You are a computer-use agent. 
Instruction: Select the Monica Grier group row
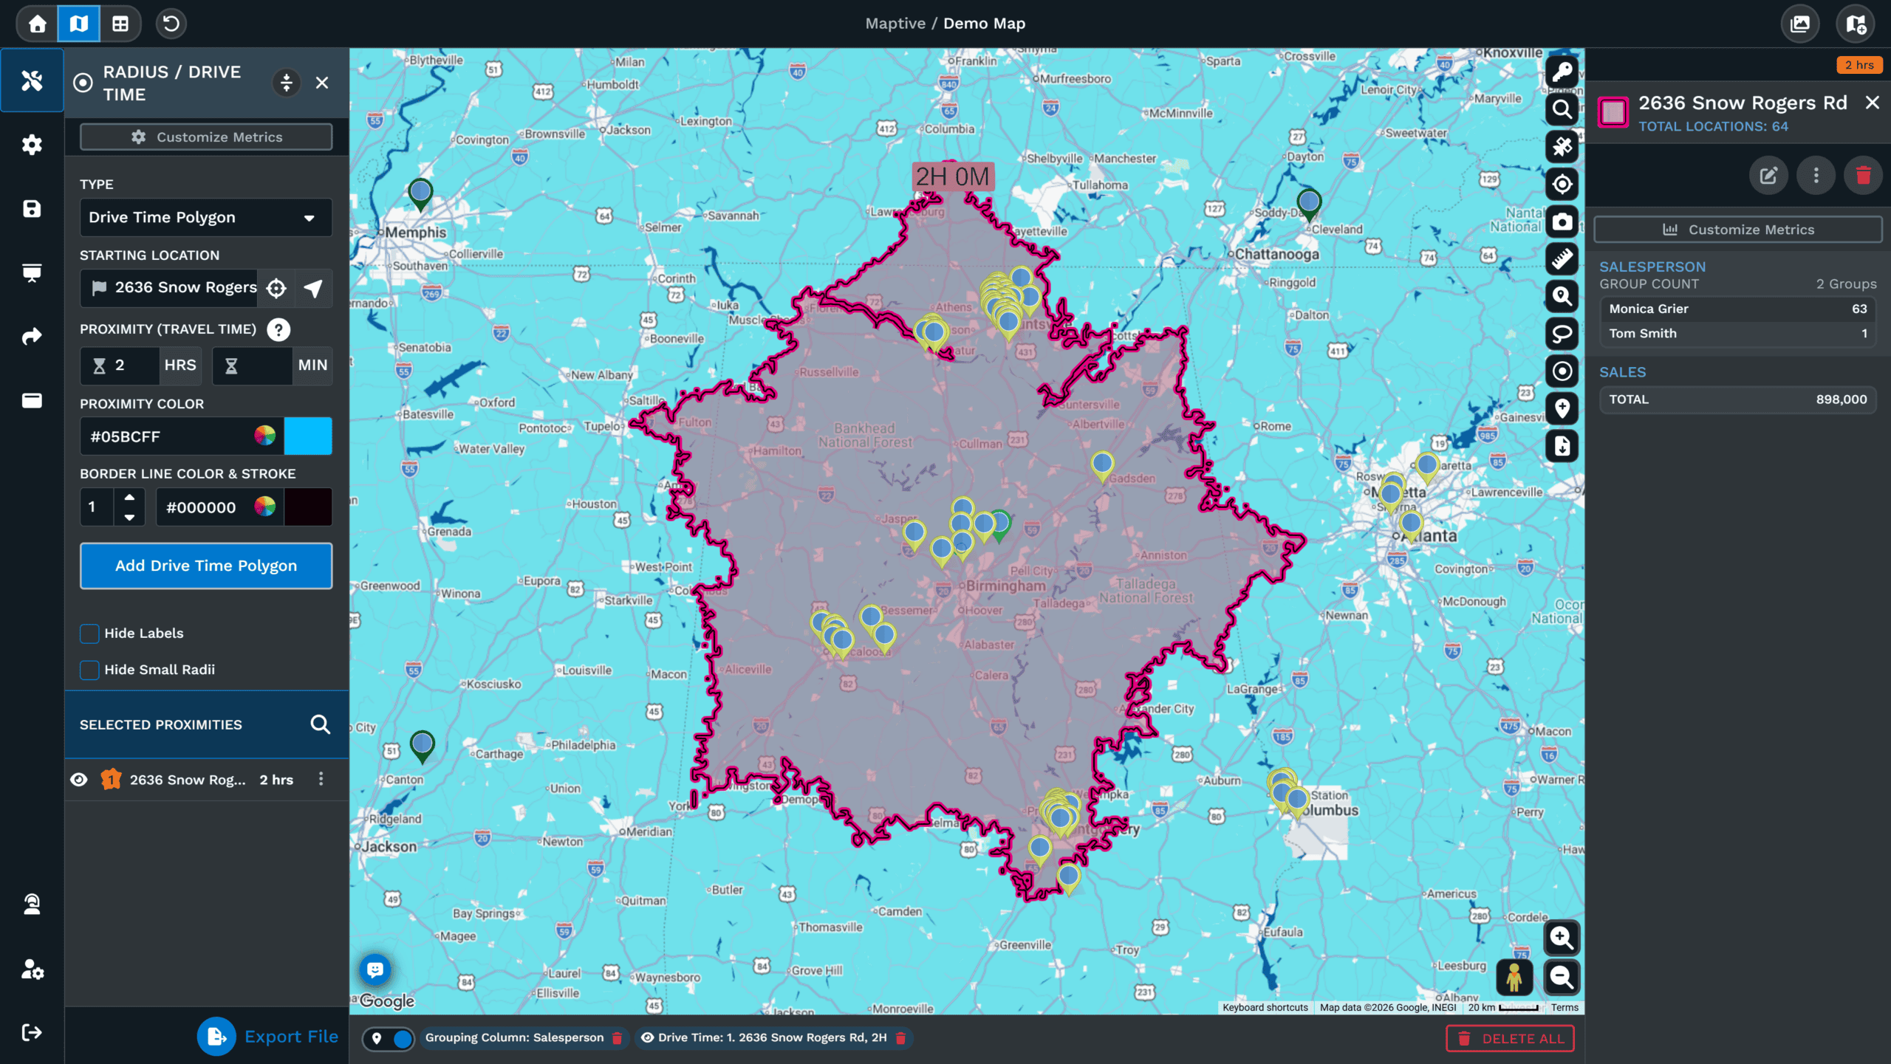click(x=1738, y=309)
